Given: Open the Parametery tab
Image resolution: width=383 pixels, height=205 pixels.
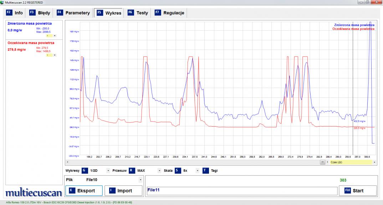Looking at the screenshot, I should (73, 13).
